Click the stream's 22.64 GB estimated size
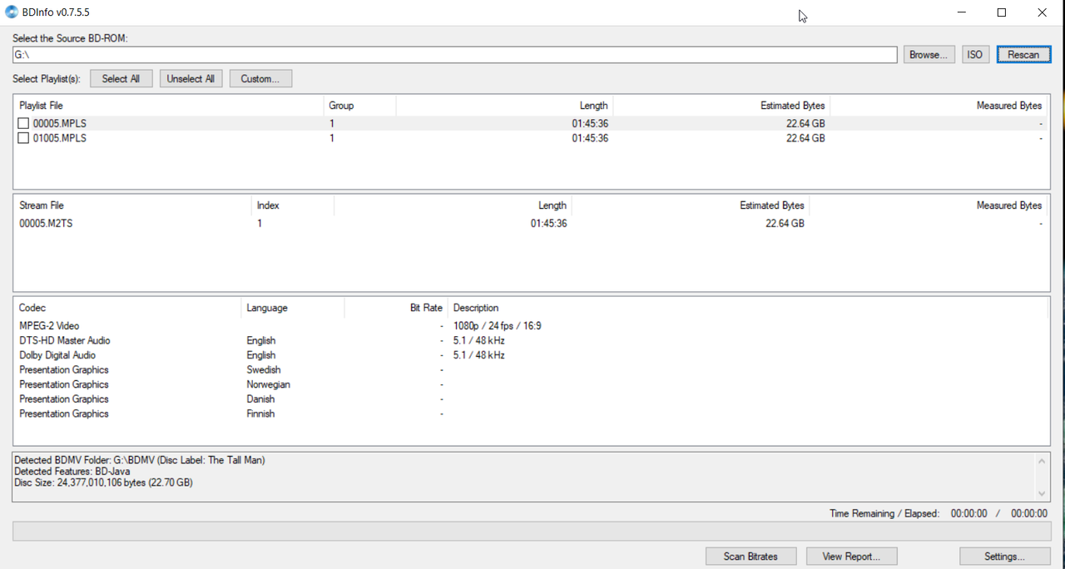1065x569 pixels. tap(785, 224)
